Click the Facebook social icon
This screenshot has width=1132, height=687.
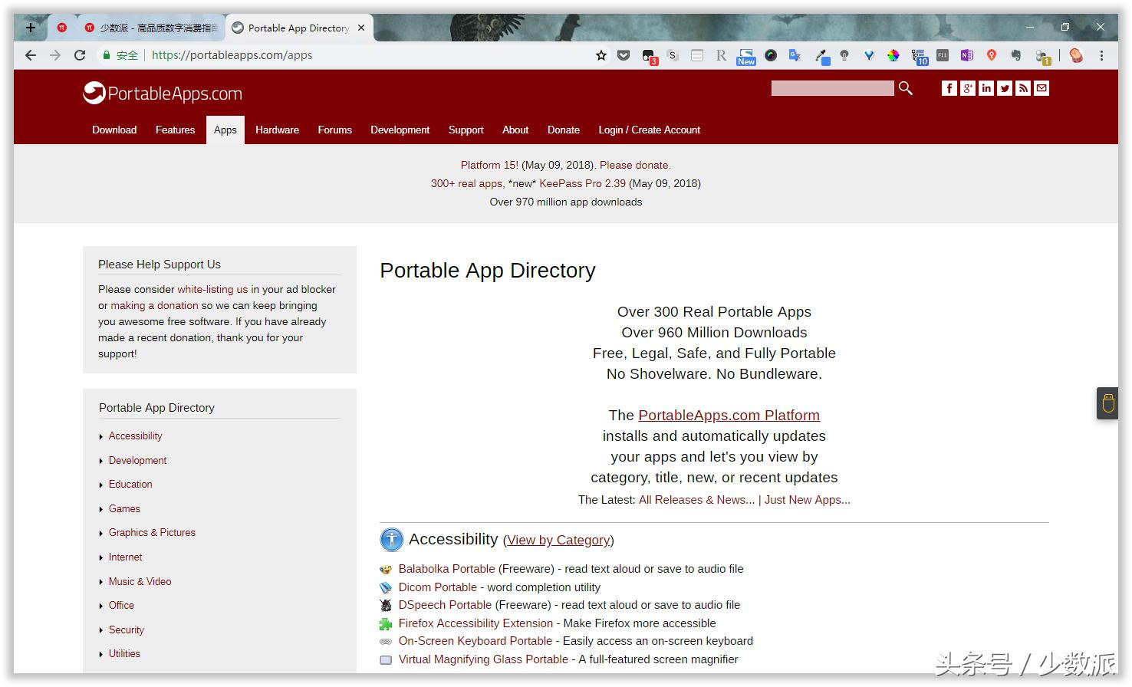[949, 88]
